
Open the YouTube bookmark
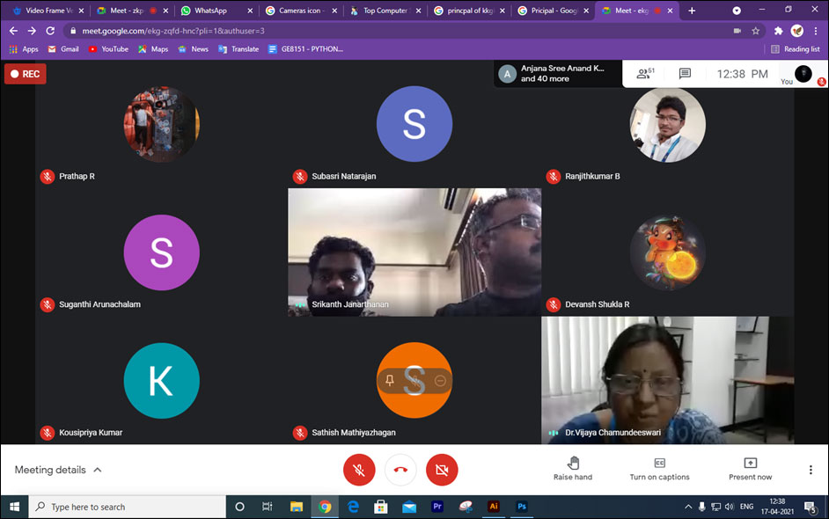108,49
